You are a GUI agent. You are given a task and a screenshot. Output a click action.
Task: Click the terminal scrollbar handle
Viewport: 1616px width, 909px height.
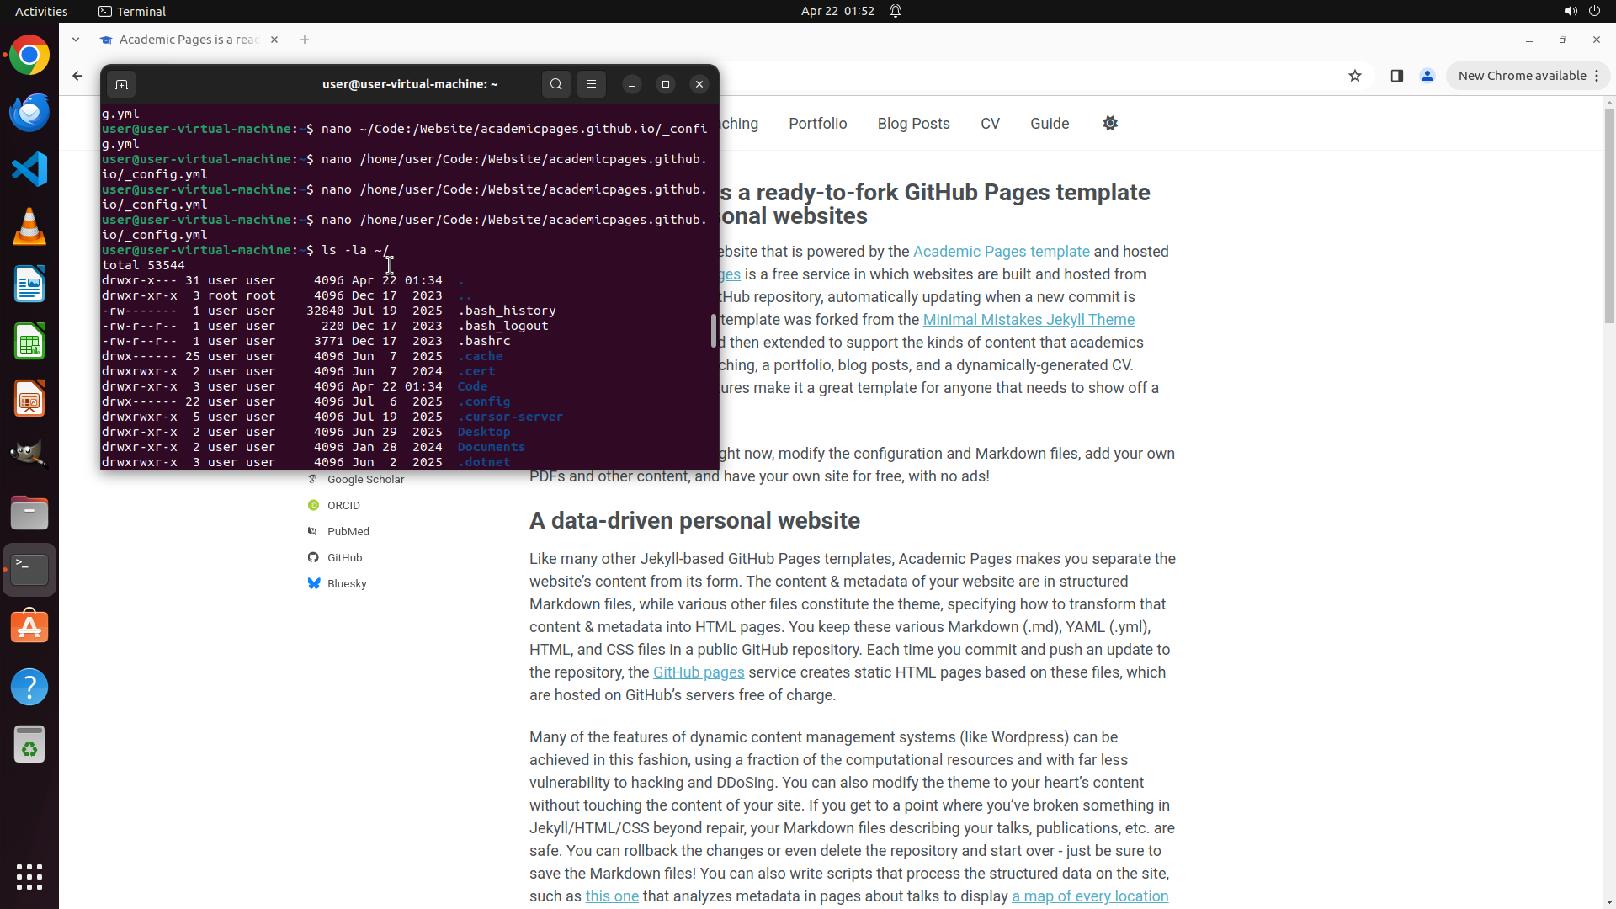(714, 331)
